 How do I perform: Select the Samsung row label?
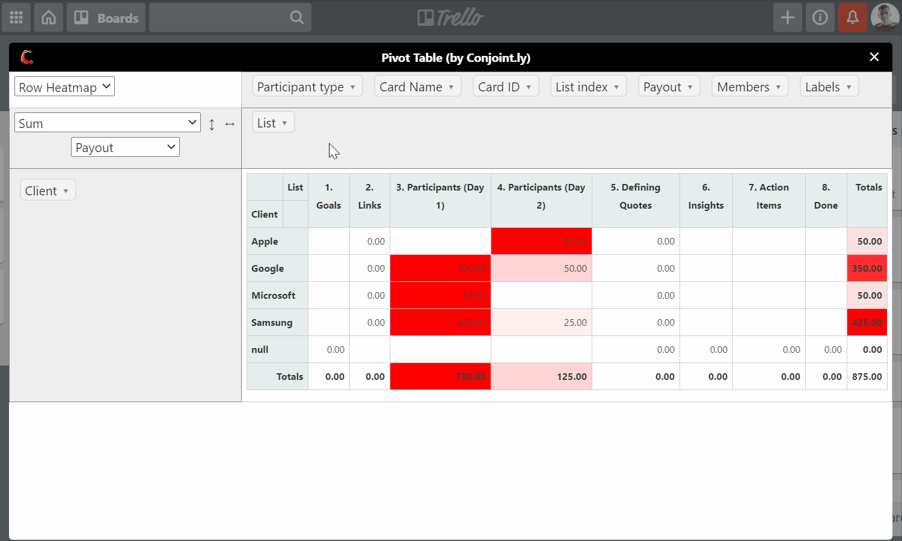pyautogui.click(x=277, y=322)
